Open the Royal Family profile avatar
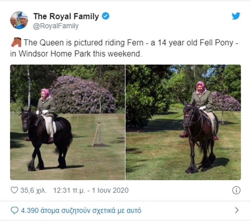 click(x=19, y=20)
